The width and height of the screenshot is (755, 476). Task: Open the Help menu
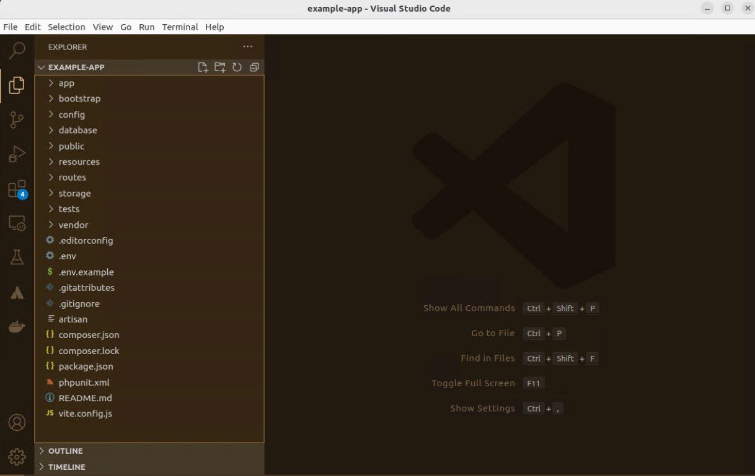click(214, 27)
